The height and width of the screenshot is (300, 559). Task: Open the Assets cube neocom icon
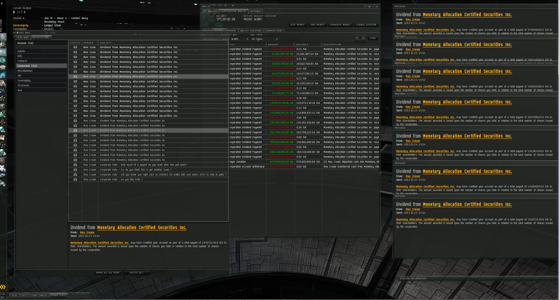[3, 106]
